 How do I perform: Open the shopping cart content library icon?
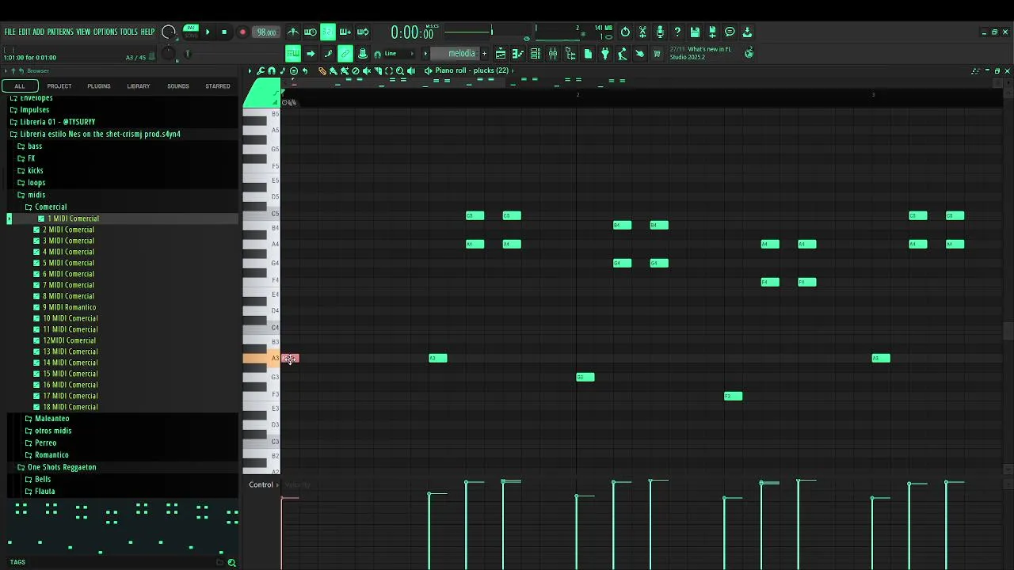pyautogui.click(x=656, y=54)
